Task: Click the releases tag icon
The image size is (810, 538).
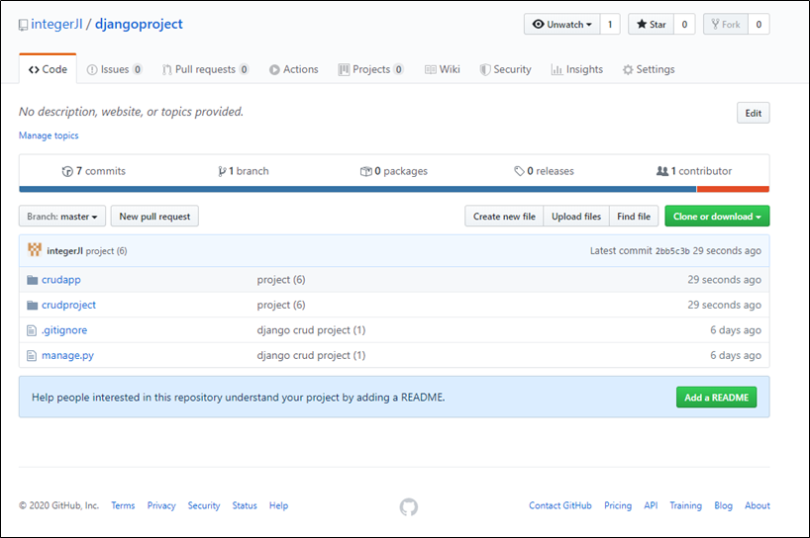Action: [519, 171]
